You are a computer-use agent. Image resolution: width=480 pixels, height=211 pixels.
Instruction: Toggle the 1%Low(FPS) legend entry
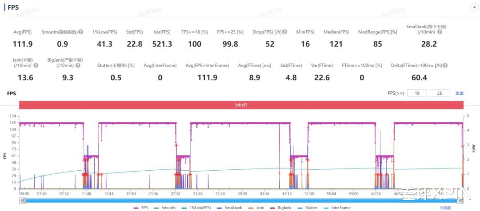point(197,207)
